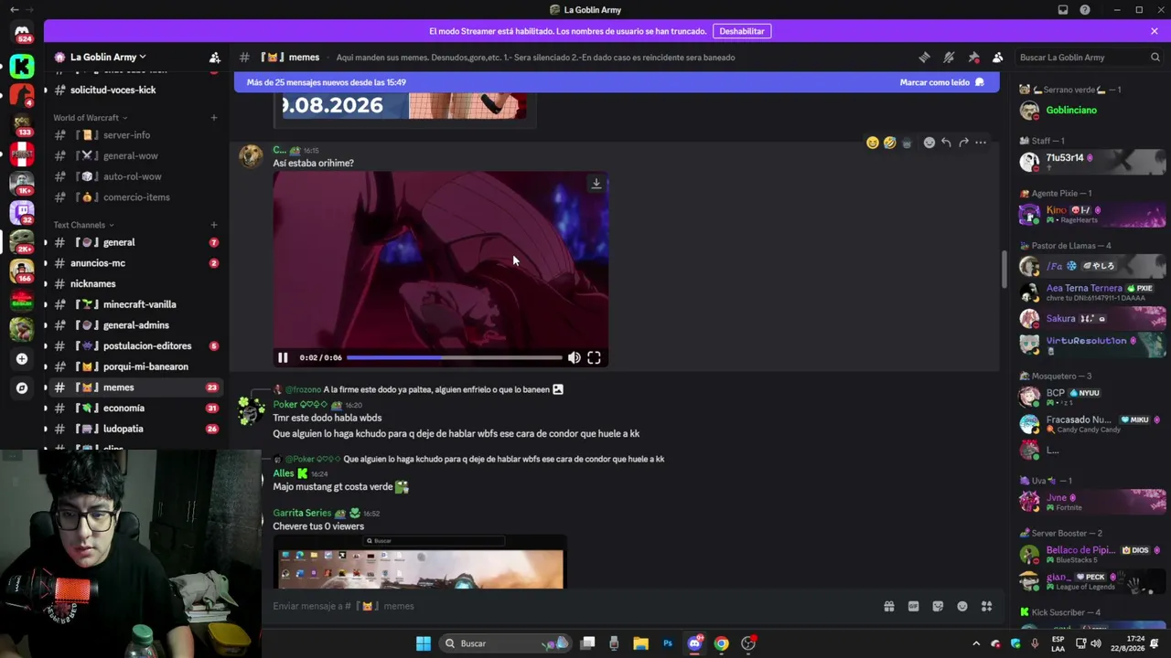Toggle the member list visibility
1171x658 pixels.
pos(998,58)
